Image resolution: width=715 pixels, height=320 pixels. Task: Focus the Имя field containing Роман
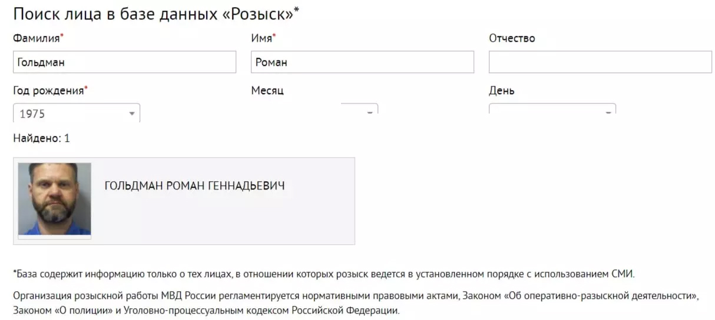tap(362, 62)
